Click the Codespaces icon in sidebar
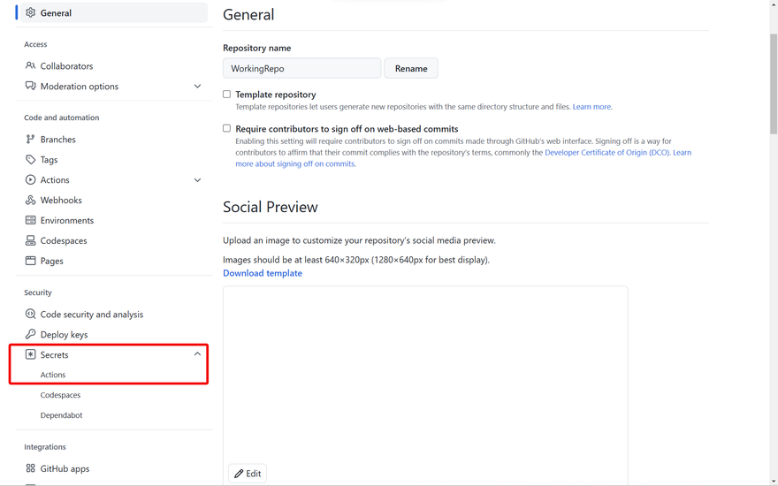 pos(30,241)
